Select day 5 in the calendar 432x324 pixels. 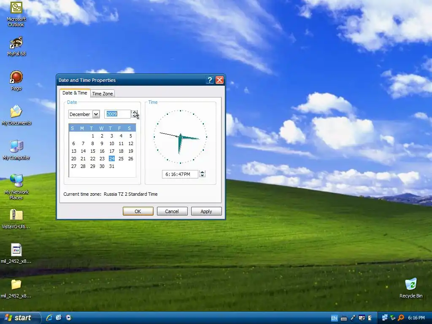tap(131, 136)
